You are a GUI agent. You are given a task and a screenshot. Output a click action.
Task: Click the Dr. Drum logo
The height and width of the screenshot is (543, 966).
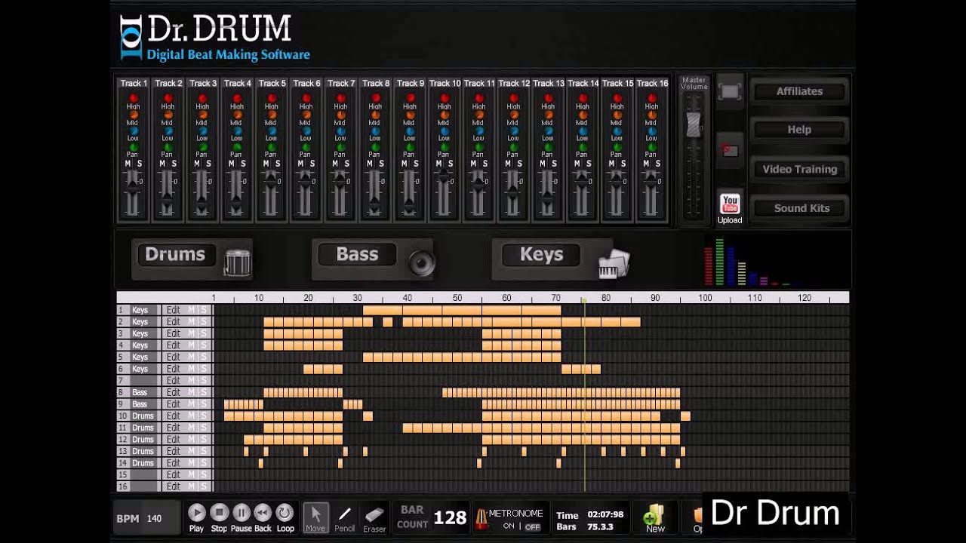215,37
